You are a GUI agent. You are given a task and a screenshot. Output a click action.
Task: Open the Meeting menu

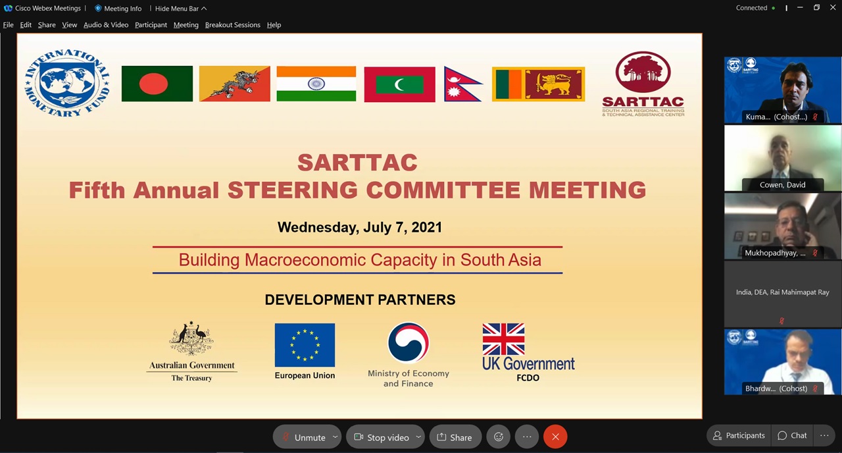click(186, 25)
